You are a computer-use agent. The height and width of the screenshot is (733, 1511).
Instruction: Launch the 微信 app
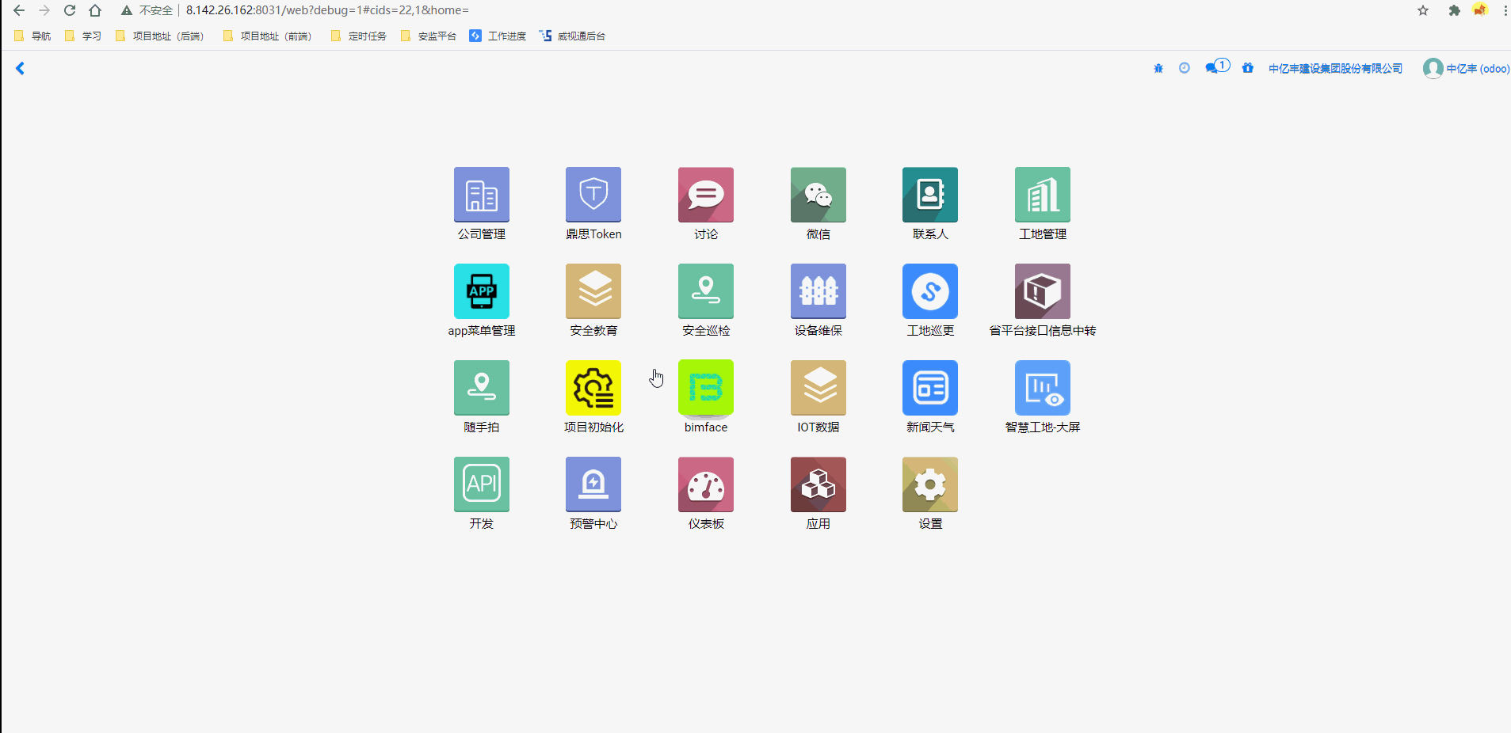coord(818,195)
